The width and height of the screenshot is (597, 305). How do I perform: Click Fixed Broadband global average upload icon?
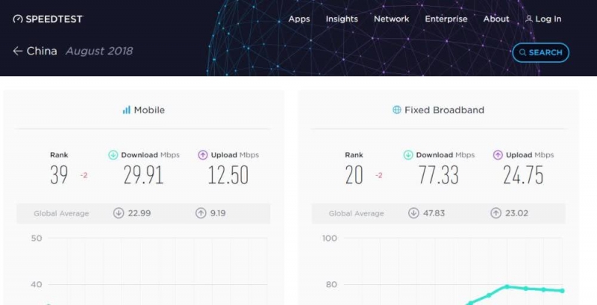point(496,213)
